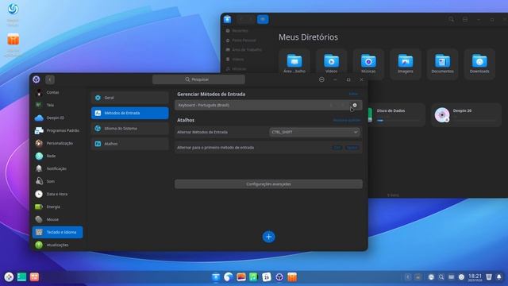Click the Pesquisar search field
Screen dimensions: 508x286
click(198, 79)
